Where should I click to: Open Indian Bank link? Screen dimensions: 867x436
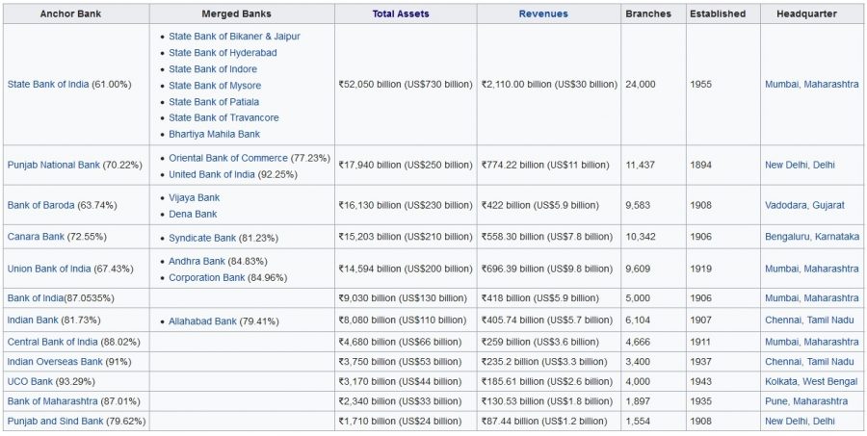[x=32, y=320]
